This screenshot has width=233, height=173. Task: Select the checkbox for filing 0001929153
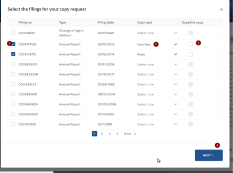[x=13, y=84]
